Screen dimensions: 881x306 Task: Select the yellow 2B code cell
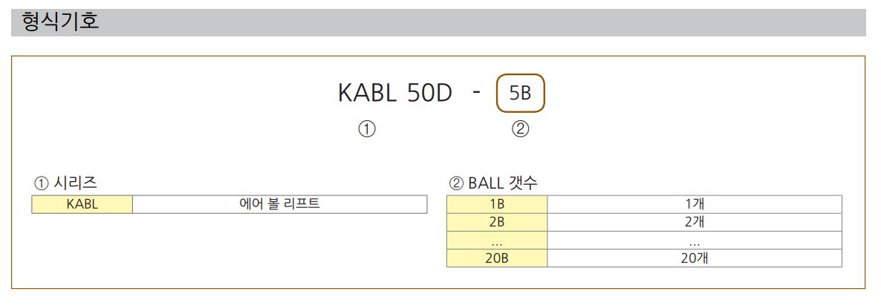(x=497, y=222)
